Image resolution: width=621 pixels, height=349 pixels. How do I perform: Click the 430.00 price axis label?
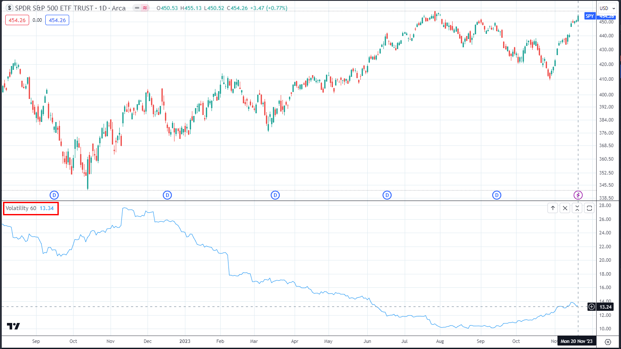[605, 50]
